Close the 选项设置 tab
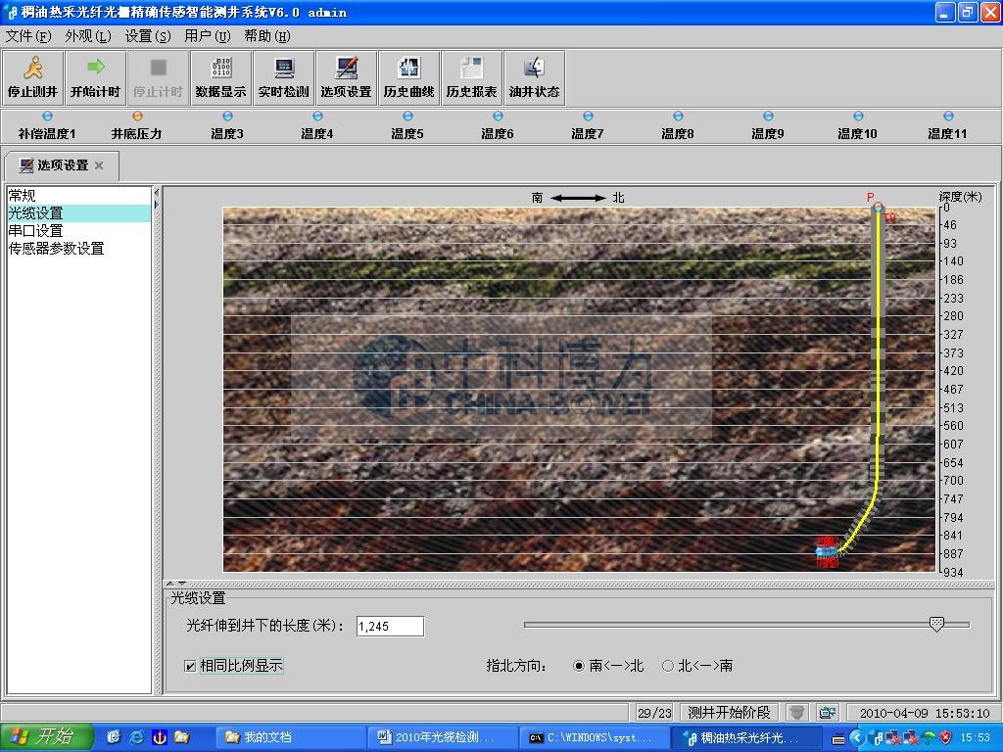Image resolution: width=1003 pixels, height=752 pixels. pos(99,165)
